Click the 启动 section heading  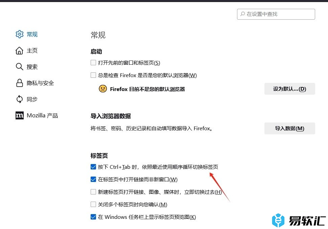click(x=96, y=51)
